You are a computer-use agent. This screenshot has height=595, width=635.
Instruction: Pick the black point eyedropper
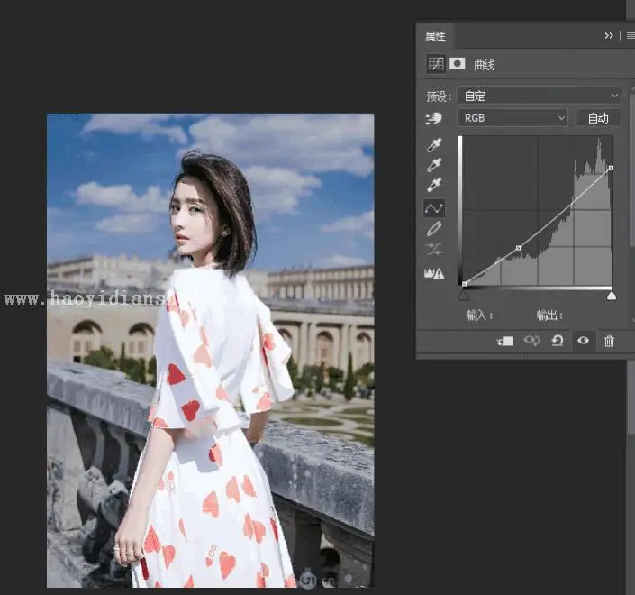pos(434,145)
